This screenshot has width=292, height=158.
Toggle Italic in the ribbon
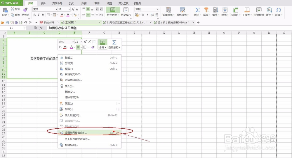pos(39,15)
